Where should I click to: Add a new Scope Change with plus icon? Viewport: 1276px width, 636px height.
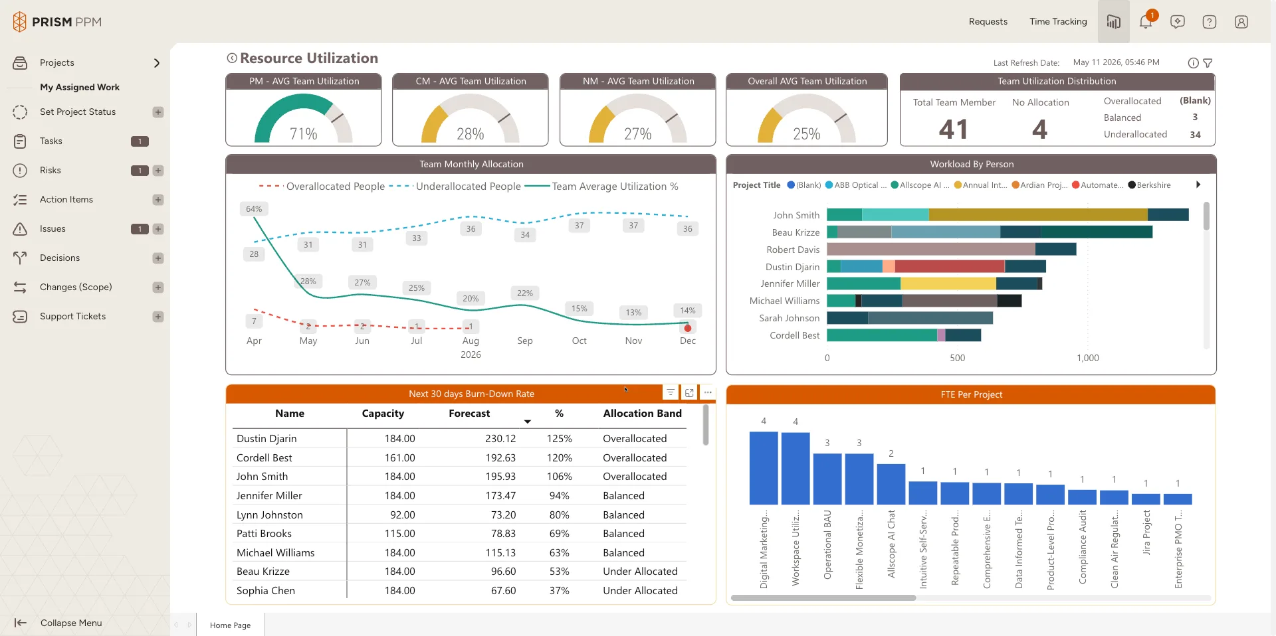(158, 287)
